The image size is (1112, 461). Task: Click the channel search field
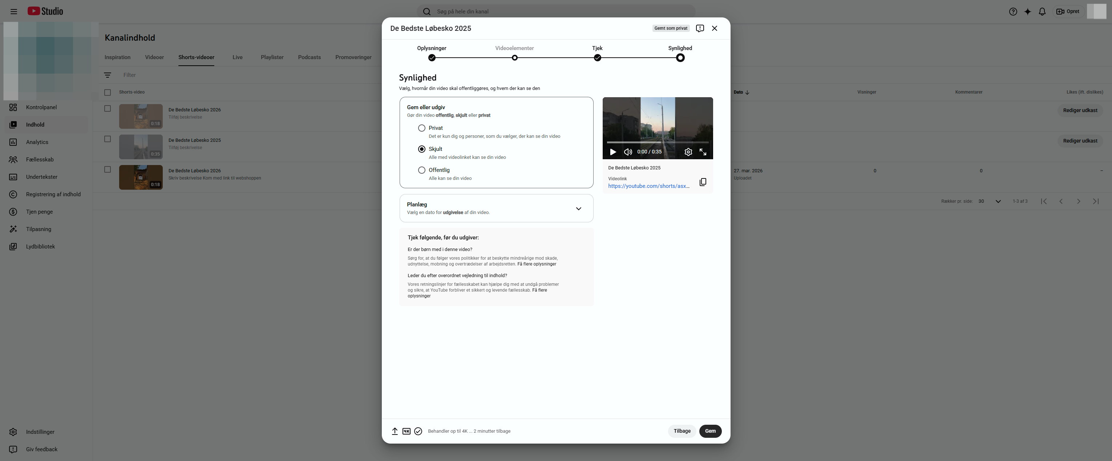557,12
